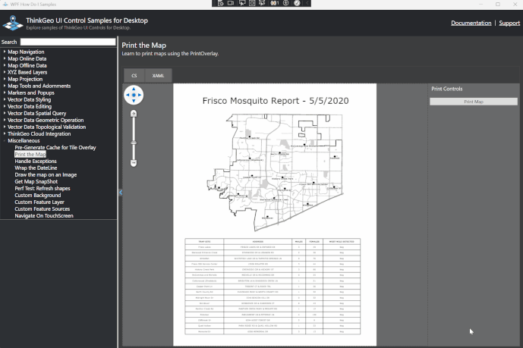Open the Wrap the DateLine sample
Viewport: 523px width, 348px height.
point(36,168)
